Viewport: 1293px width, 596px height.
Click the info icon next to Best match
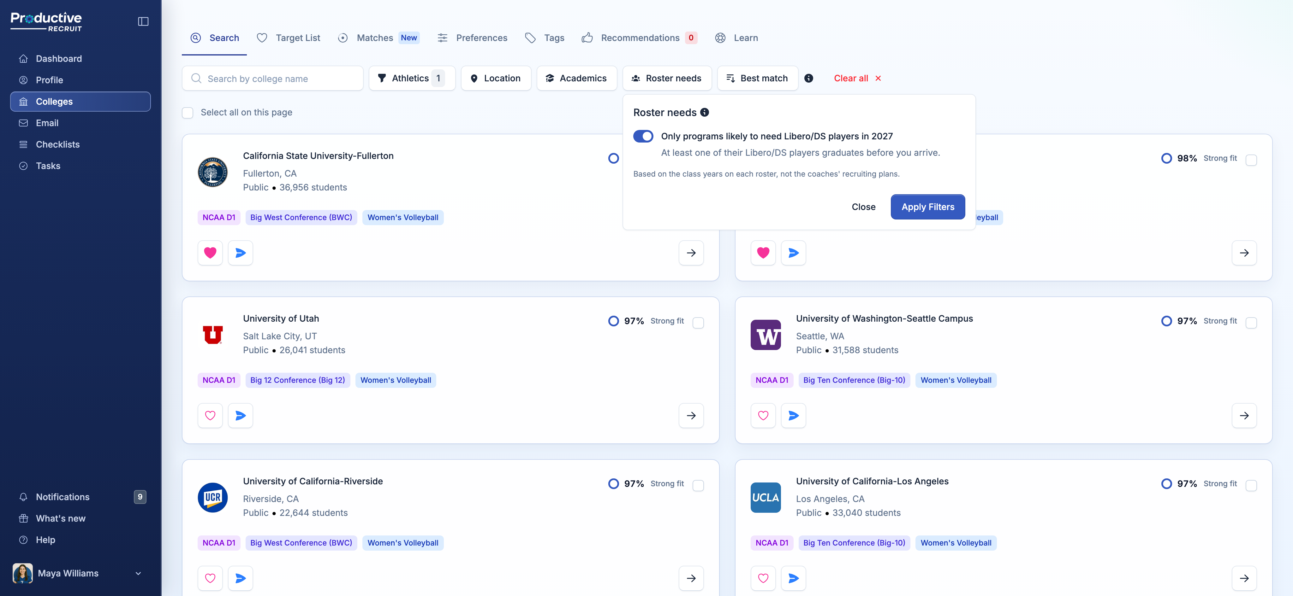pos(809,78)
